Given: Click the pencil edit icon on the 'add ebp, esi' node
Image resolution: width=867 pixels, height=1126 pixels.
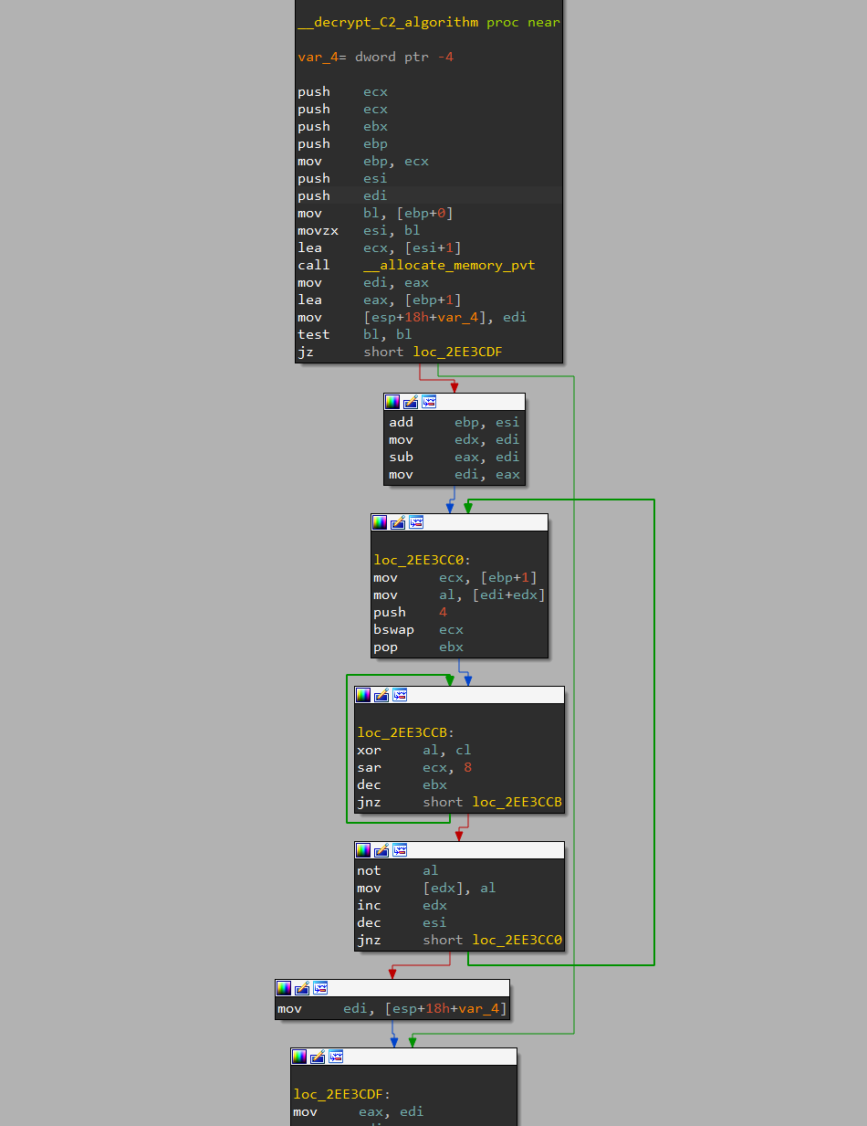Looking at the screenshot, I should (411, 402).
